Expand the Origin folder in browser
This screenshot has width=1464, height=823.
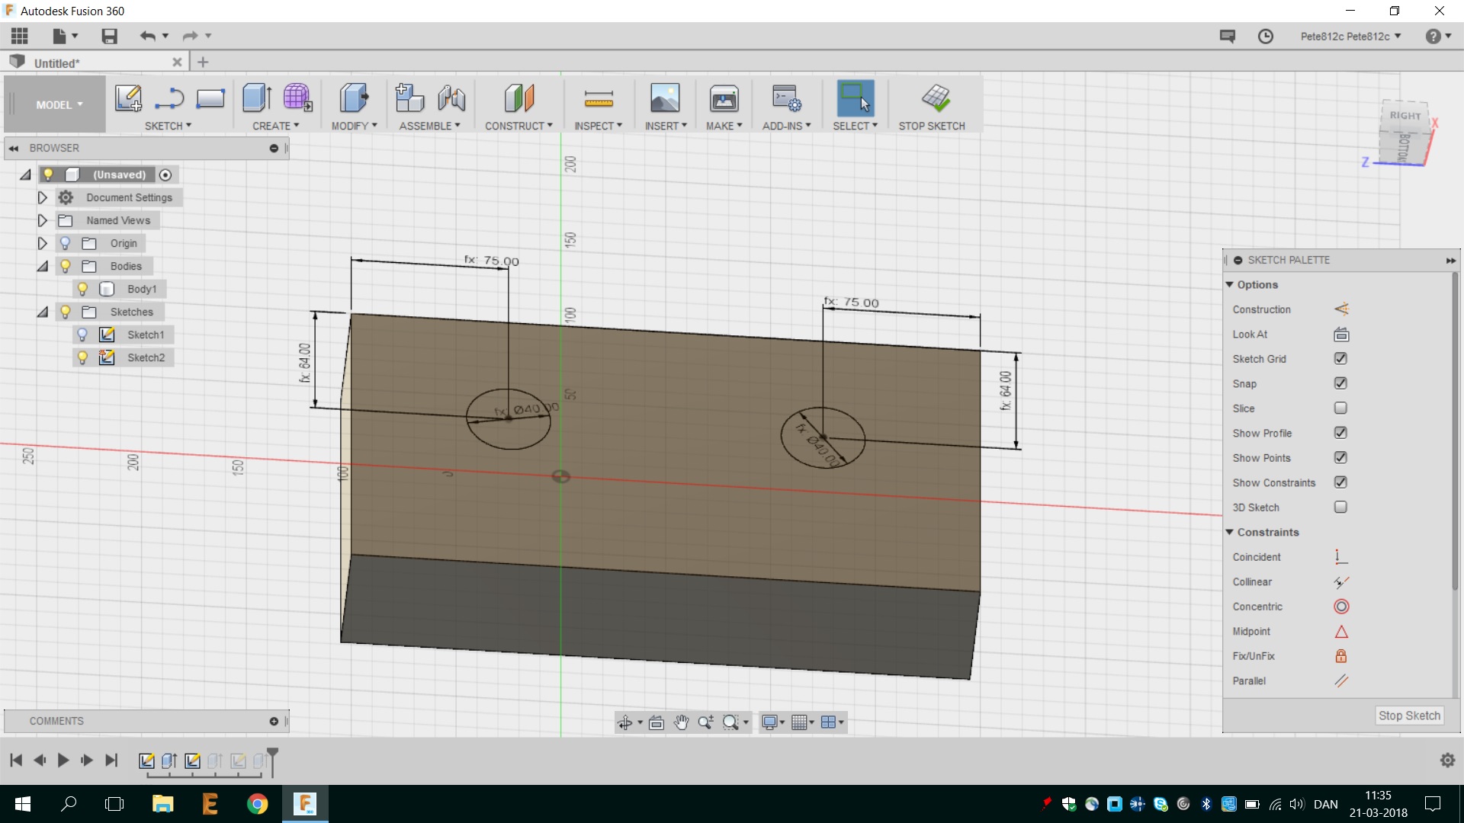point(43,243)
